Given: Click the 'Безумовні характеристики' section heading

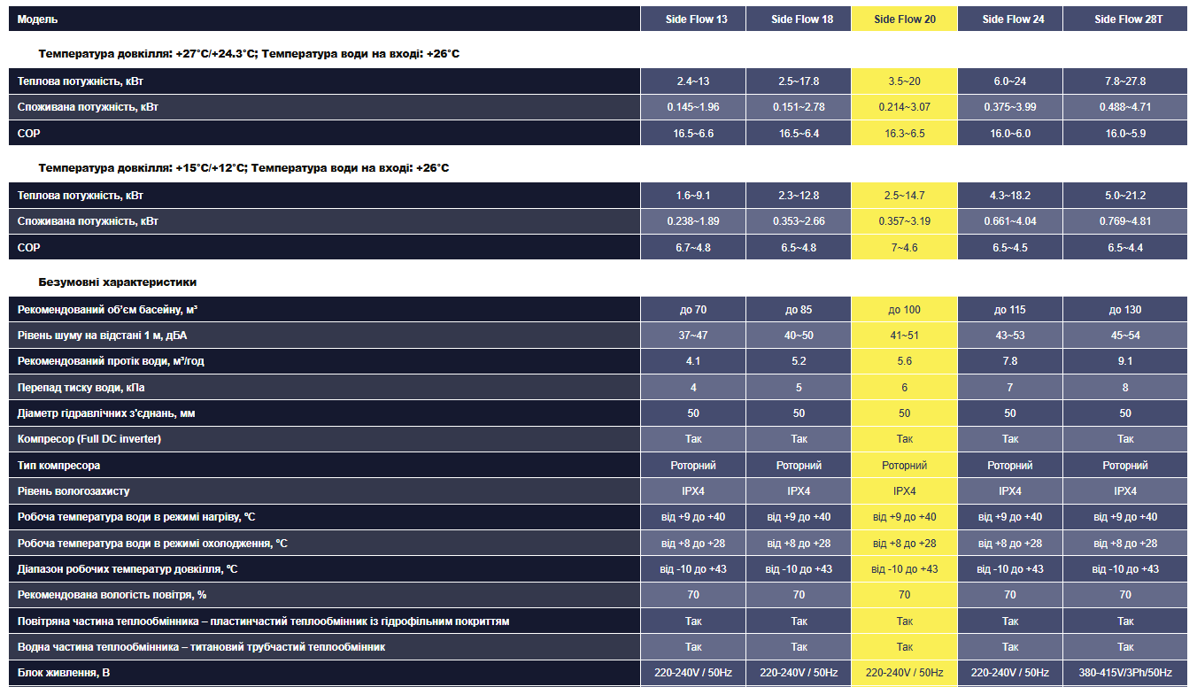Looking at the screenshot, I should point(118,282).
